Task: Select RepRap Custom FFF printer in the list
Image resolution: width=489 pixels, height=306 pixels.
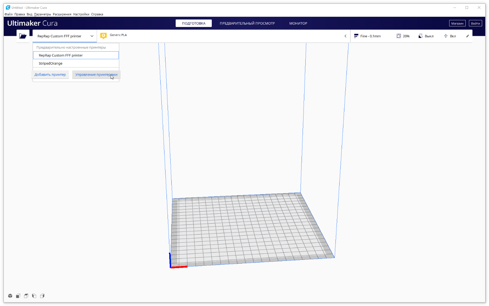Action: click(x=76, y=55)
